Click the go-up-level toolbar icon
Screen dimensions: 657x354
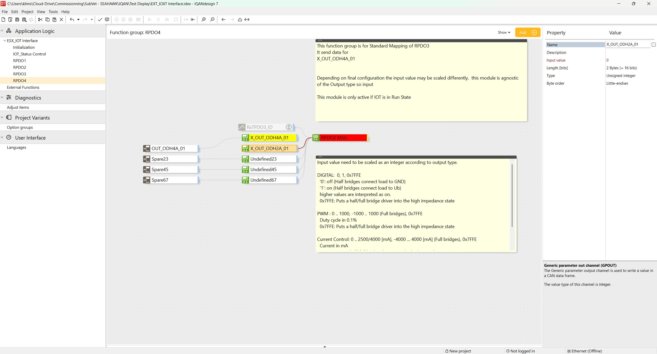point(240,19)
